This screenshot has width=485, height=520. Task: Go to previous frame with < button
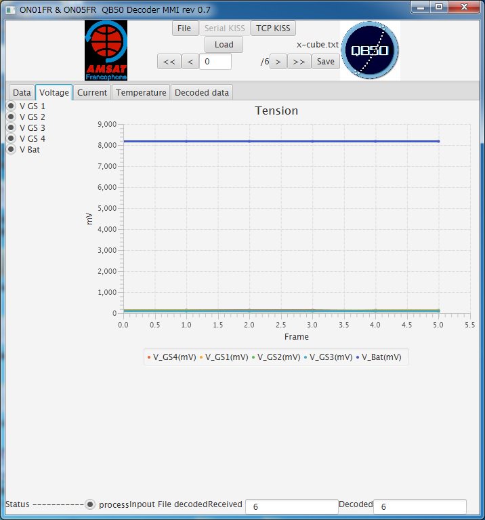(190, 62)
